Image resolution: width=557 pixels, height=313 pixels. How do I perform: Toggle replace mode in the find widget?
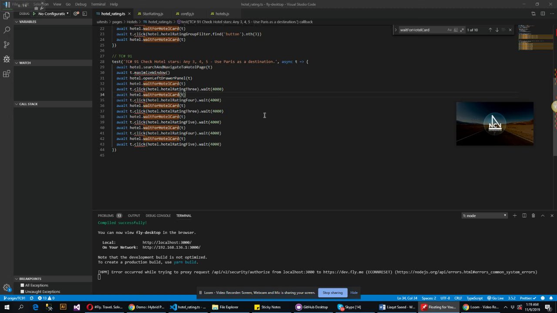tap(396, 30)
